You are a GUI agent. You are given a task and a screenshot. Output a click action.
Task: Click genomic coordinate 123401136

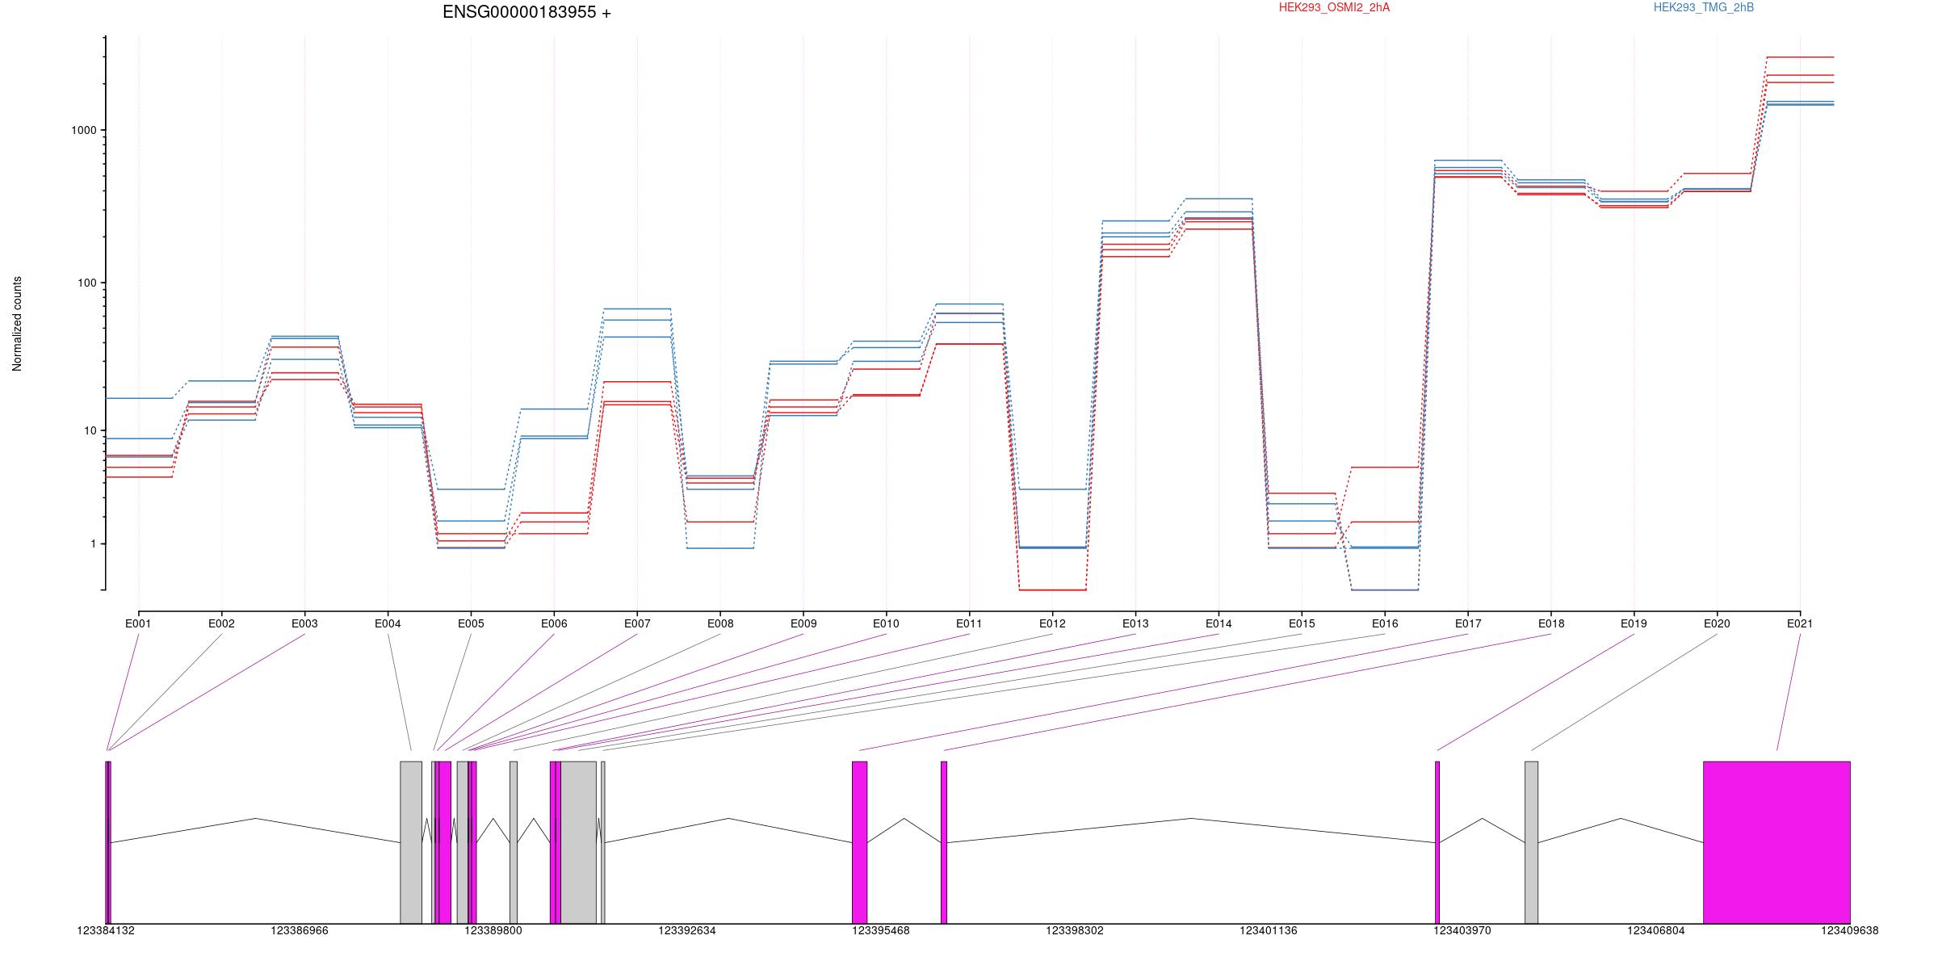click(1269, 930)
